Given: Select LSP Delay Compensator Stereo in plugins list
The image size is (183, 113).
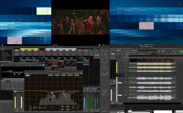Looking at the screenshot, I should tap(6, 56).
